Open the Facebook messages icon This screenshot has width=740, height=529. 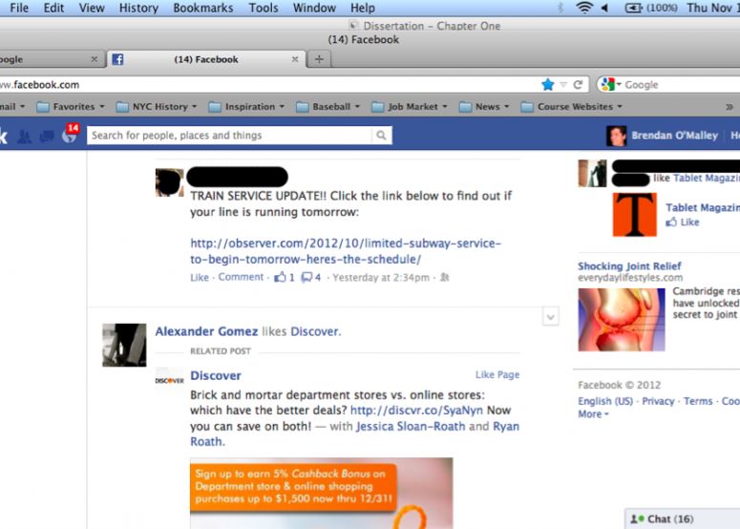point(46,137)
